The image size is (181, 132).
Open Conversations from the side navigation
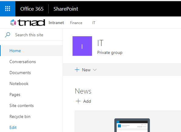[x=22, y=62]
